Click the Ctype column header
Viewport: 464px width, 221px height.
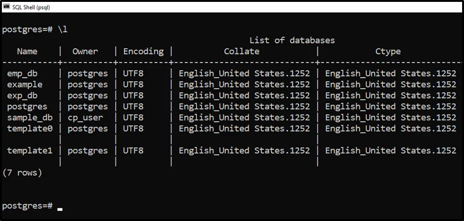coord(388,51)
